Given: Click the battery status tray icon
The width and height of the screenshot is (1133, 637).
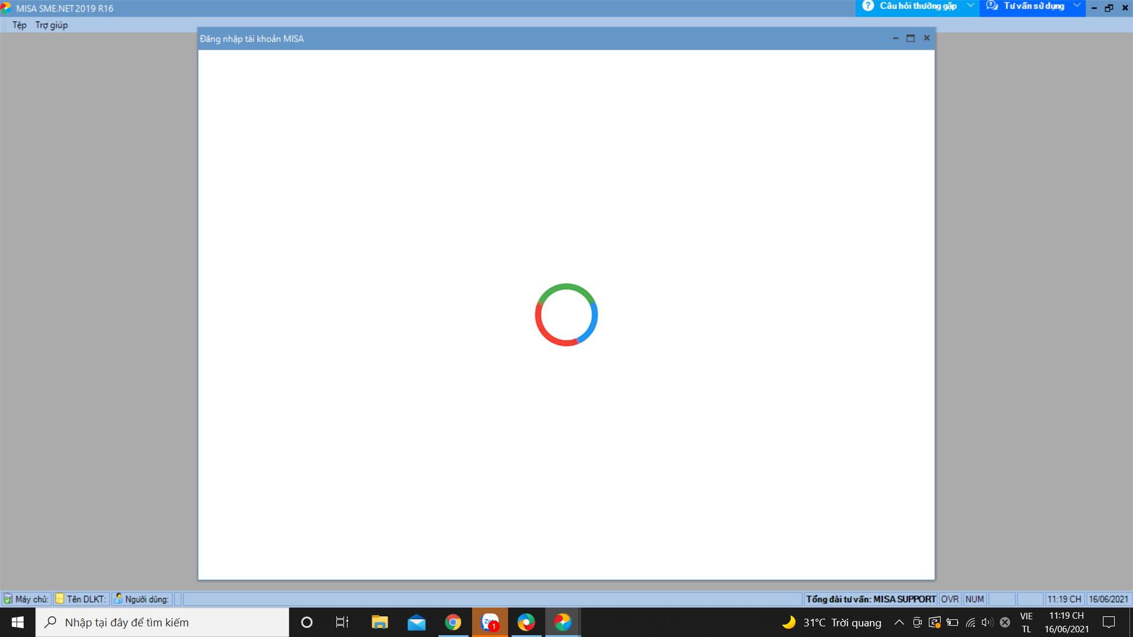Looking at the screenshot, I should (x=952, y=622).
